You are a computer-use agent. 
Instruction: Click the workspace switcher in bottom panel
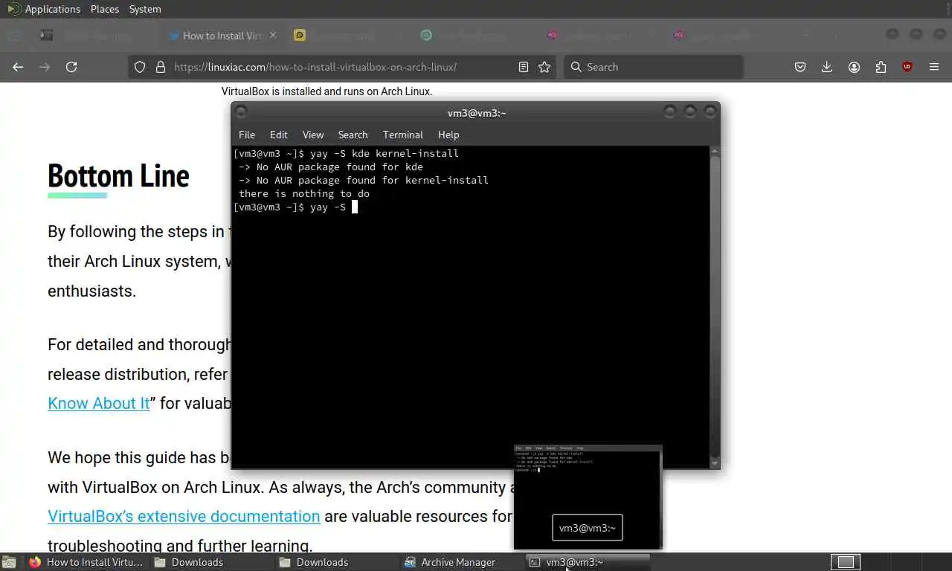[846, 562]
